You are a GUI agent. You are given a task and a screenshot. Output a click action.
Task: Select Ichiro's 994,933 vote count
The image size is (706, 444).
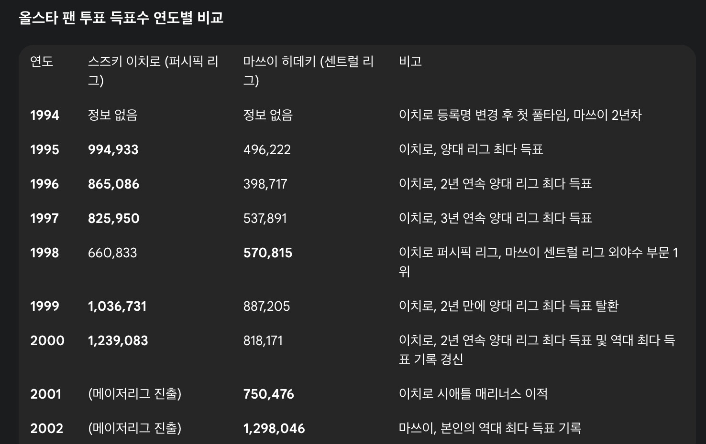click(x=113, y=149)
